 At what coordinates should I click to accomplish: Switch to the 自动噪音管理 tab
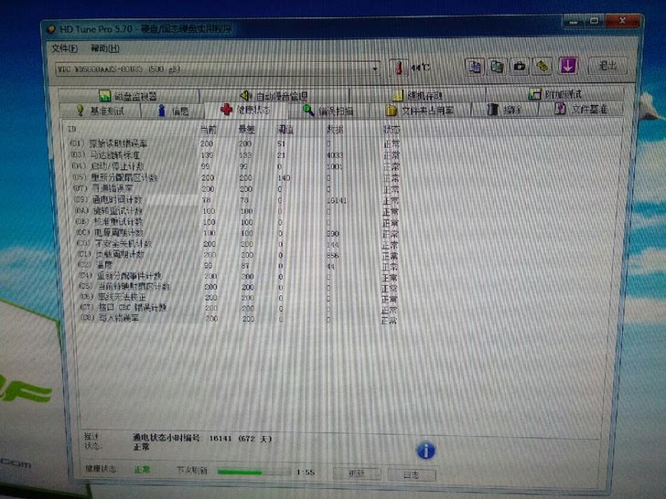(274, 95)
